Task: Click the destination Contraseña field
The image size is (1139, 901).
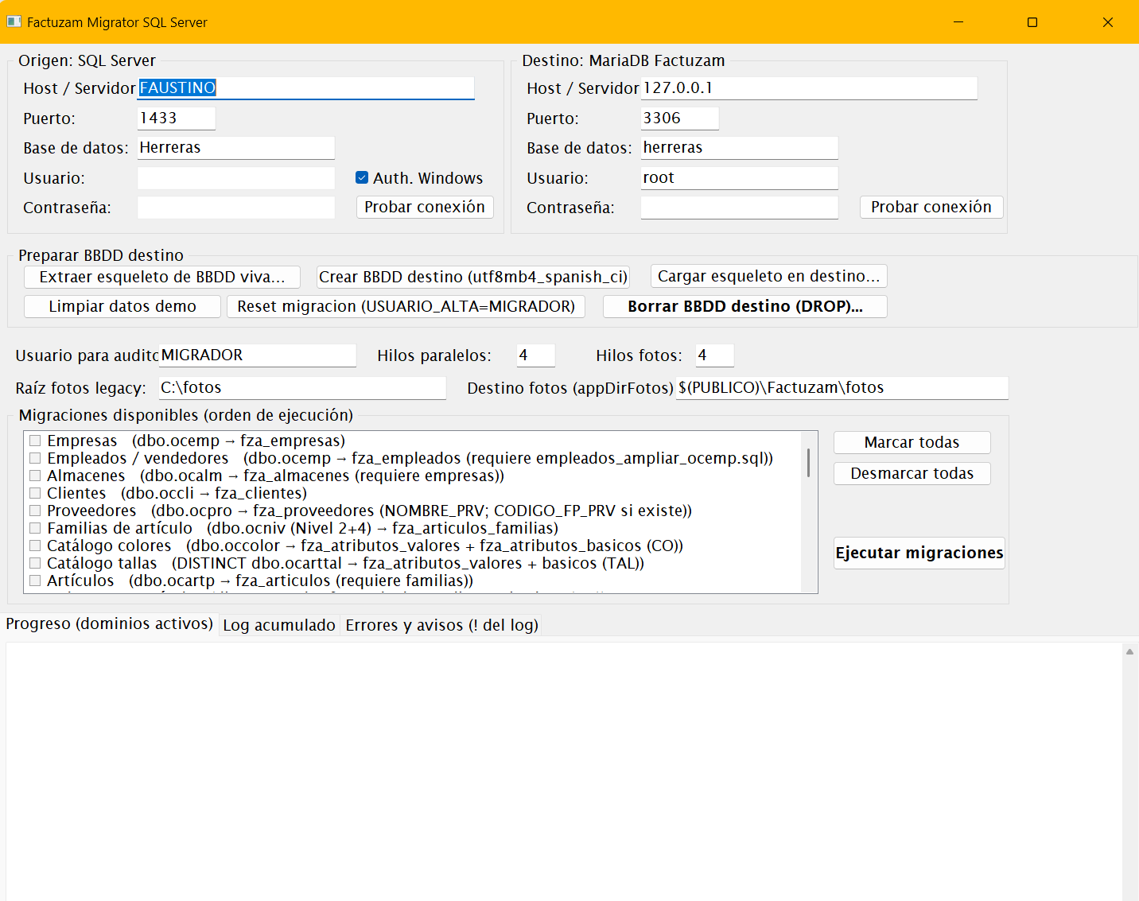Action: pos(740,207)
